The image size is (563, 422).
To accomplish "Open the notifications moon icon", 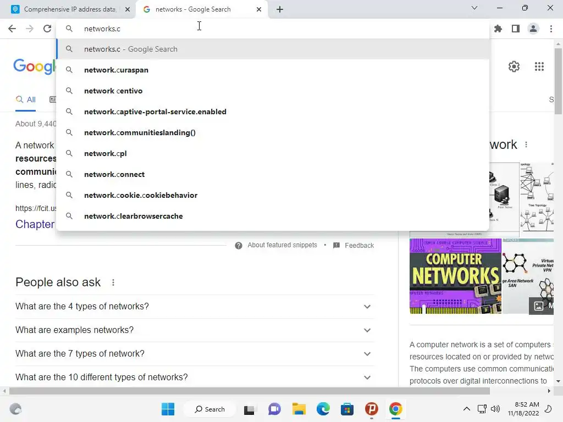I will (548, 409).
